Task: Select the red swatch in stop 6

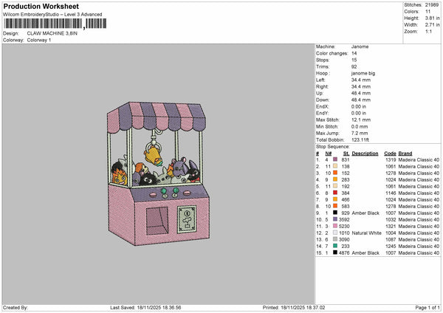Action: coord(335,193)
